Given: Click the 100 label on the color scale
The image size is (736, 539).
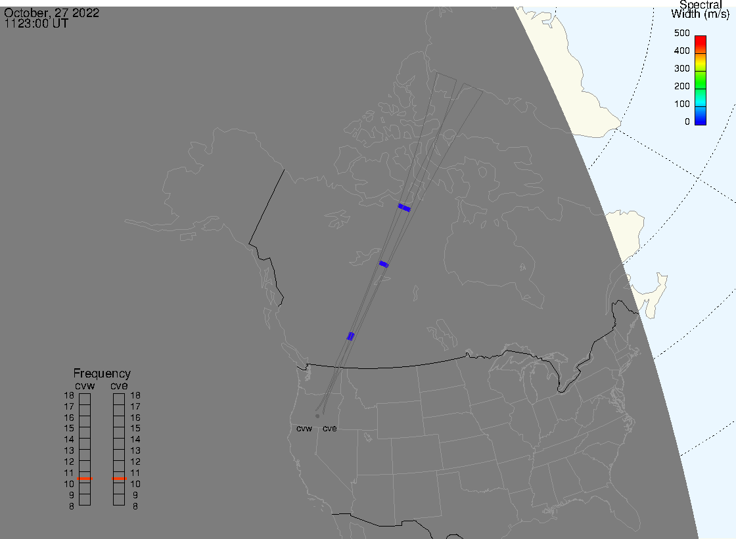Looking at the screenshot, I should (x=681, y=104).
